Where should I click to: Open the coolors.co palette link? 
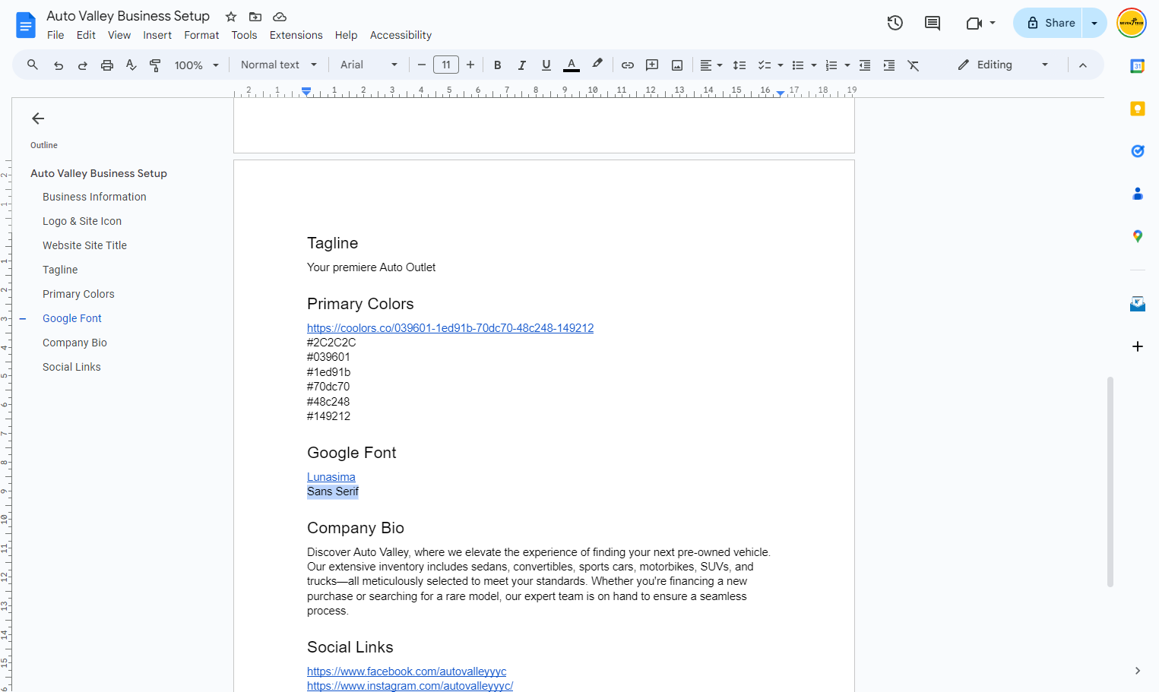point(451,328)
